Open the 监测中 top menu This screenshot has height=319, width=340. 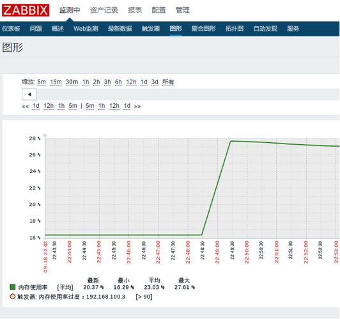point(70,10)
